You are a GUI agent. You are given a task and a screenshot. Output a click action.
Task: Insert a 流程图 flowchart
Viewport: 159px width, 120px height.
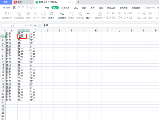[71, 15]
